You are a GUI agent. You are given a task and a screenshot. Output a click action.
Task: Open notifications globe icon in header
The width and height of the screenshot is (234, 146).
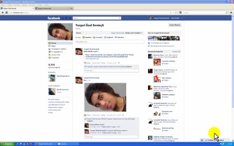pos(70,18)
